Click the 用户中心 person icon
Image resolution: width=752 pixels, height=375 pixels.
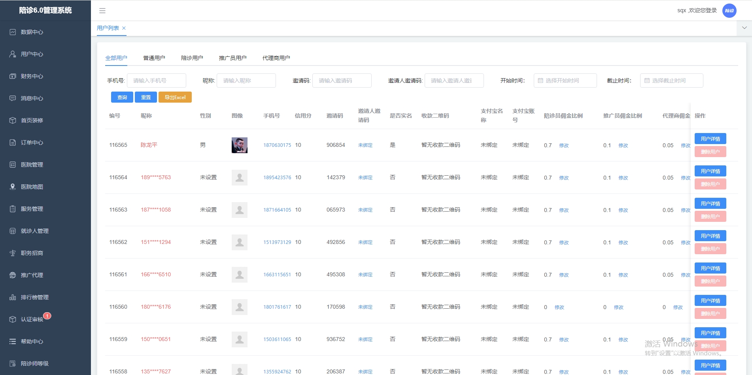point(13,54)
